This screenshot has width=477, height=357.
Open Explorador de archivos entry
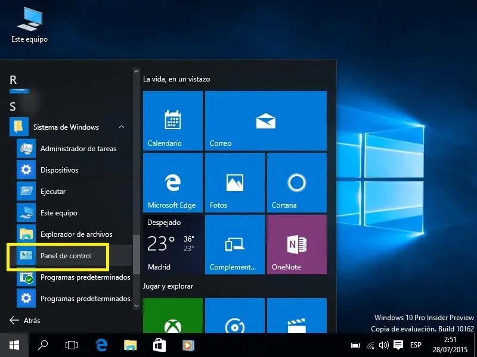point(70,234)
